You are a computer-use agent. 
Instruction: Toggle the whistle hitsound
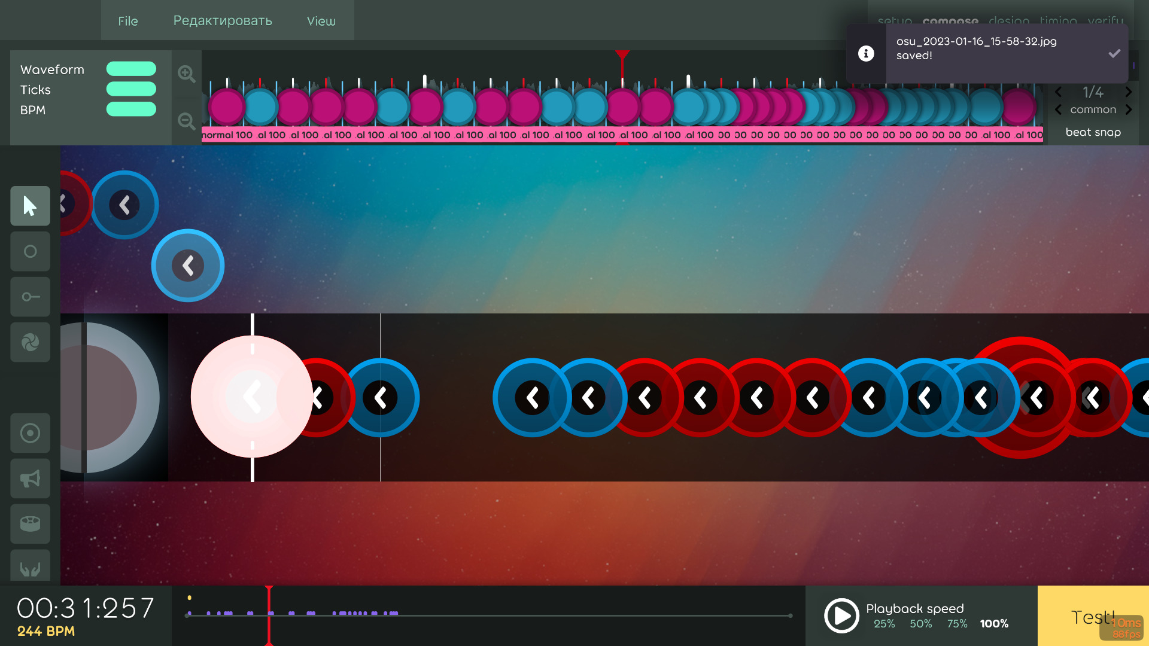pos(30,479)
